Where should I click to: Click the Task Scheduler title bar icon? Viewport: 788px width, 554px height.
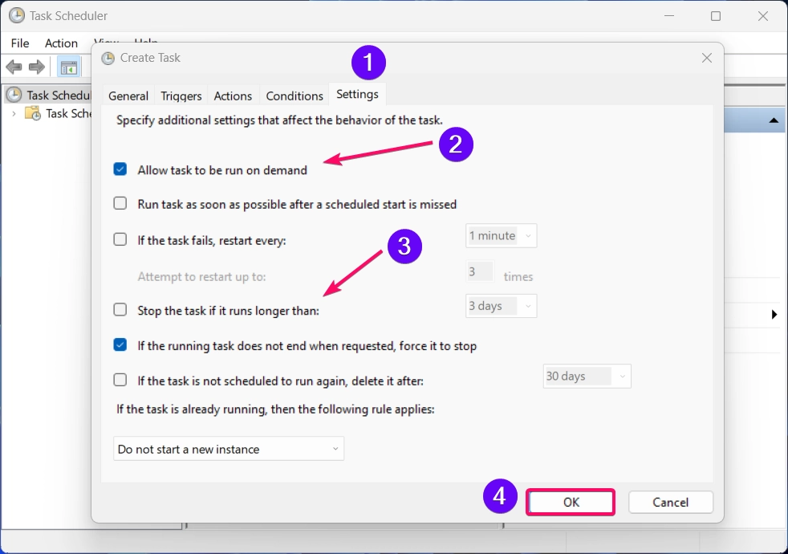(x=17, y=15)
